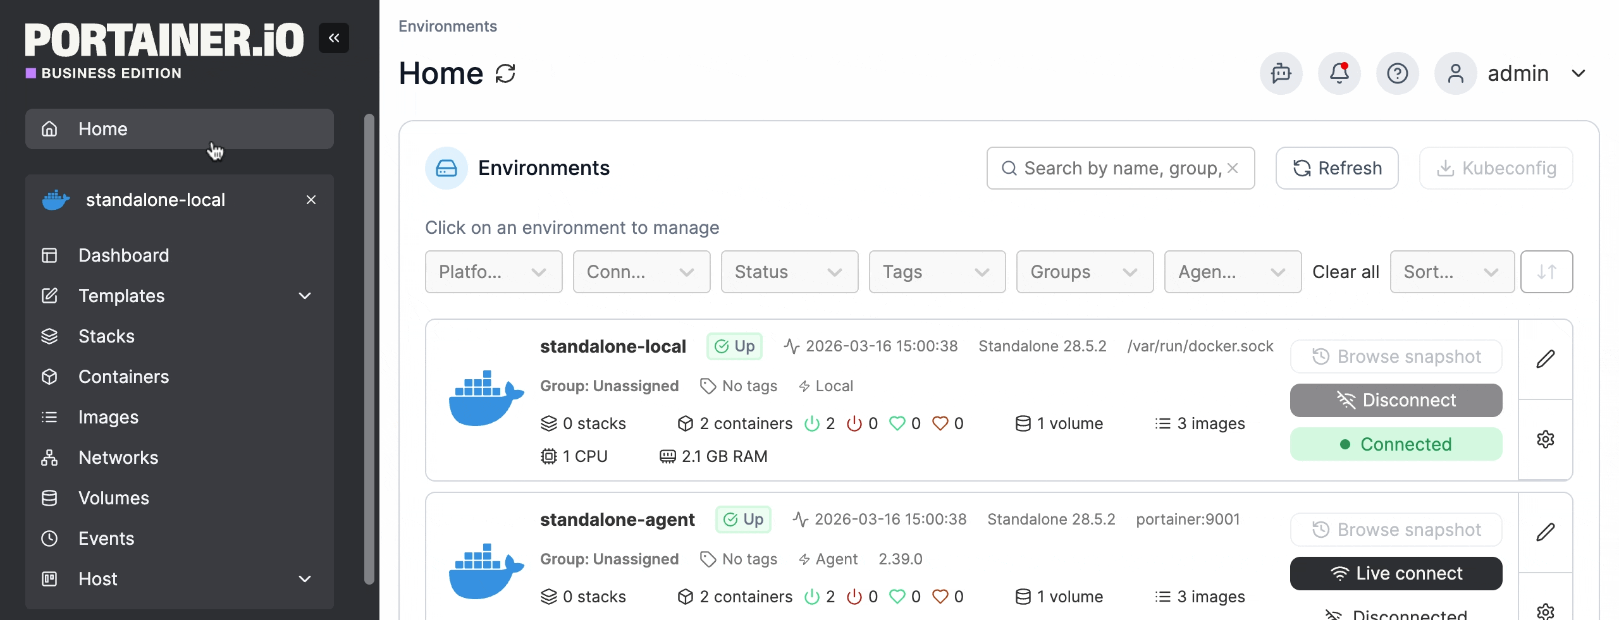Edit standalone-local using the pencil icon
This screenshot has width=1619, height=620.
pyautogui.click(x=1545, y=359)
